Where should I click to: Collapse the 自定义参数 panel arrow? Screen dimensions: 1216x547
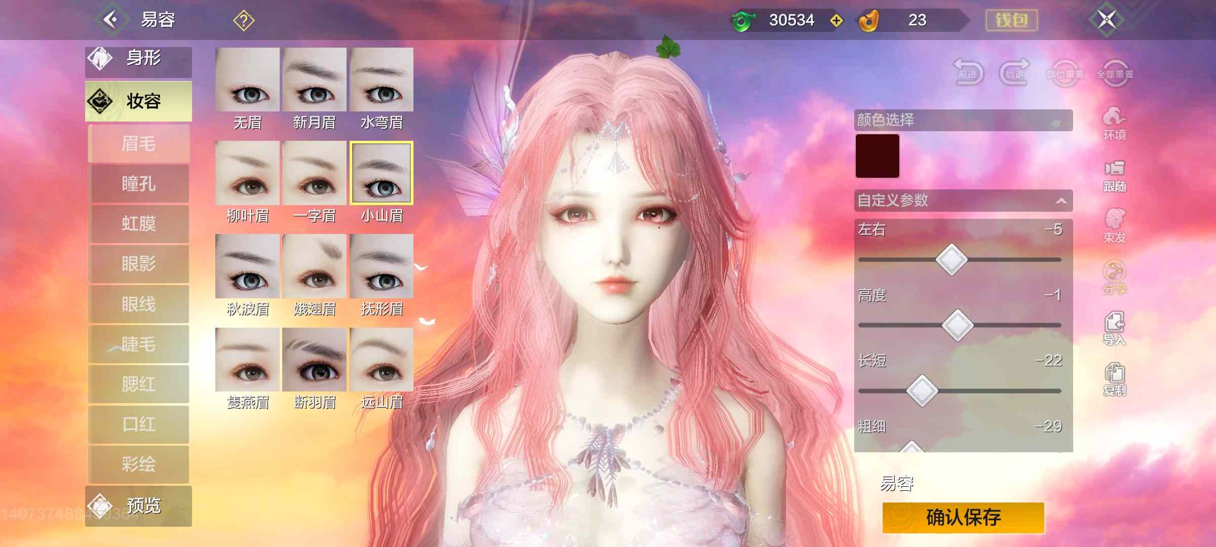pos(1061,201)
